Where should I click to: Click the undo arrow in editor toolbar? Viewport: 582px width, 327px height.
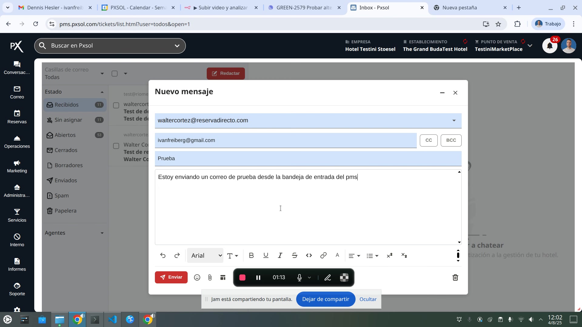point(163,256)
